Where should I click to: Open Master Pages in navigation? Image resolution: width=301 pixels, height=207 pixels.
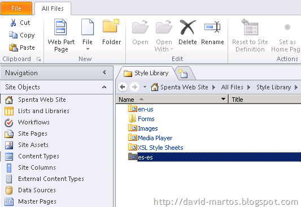[37, 201]
